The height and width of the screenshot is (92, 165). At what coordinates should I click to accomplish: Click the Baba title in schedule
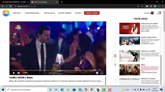(x=143, y=65)
